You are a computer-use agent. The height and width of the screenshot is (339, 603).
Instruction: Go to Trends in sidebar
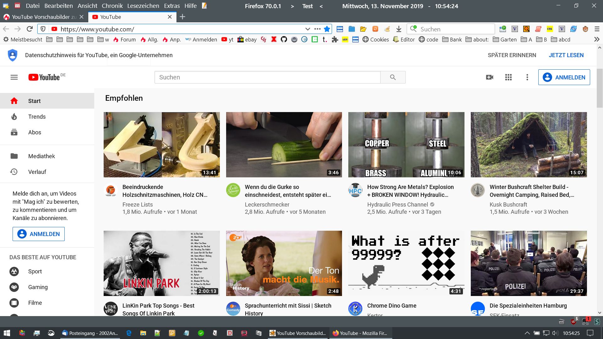pyautogui.click(x=37, y=116)
